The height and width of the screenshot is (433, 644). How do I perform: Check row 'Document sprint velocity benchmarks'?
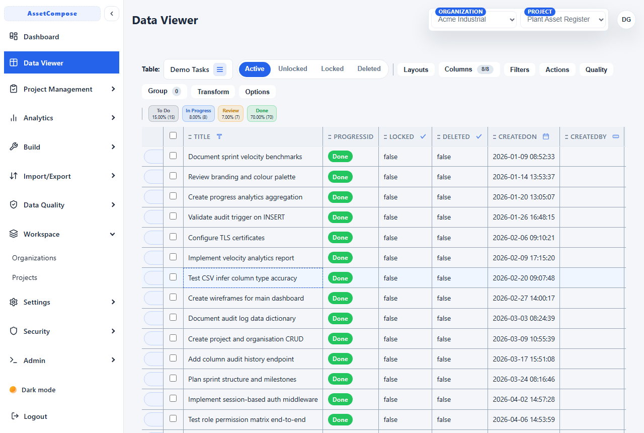pos(173,156)
